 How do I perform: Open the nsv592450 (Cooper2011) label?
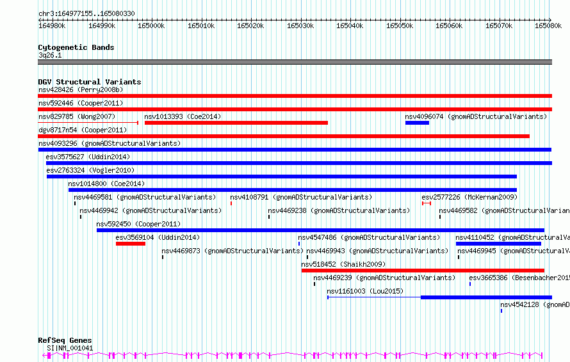(138, 224)
